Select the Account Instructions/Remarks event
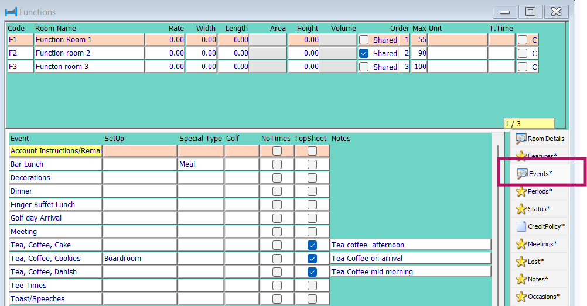This screenshot has height=306, width=587. [56, 151]
